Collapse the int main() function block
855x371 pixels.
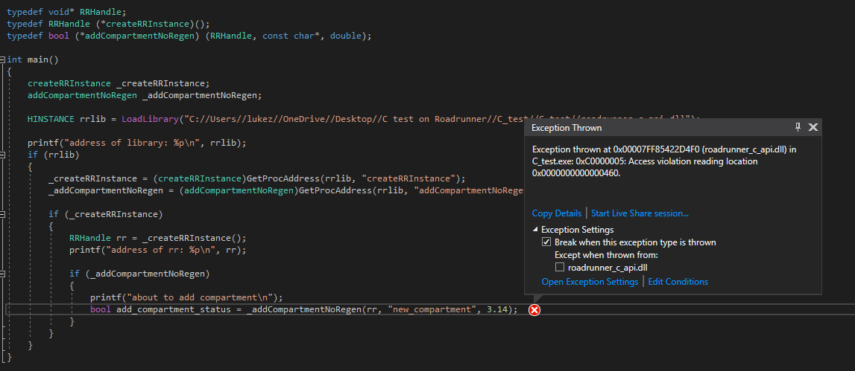tap(3, 59)
